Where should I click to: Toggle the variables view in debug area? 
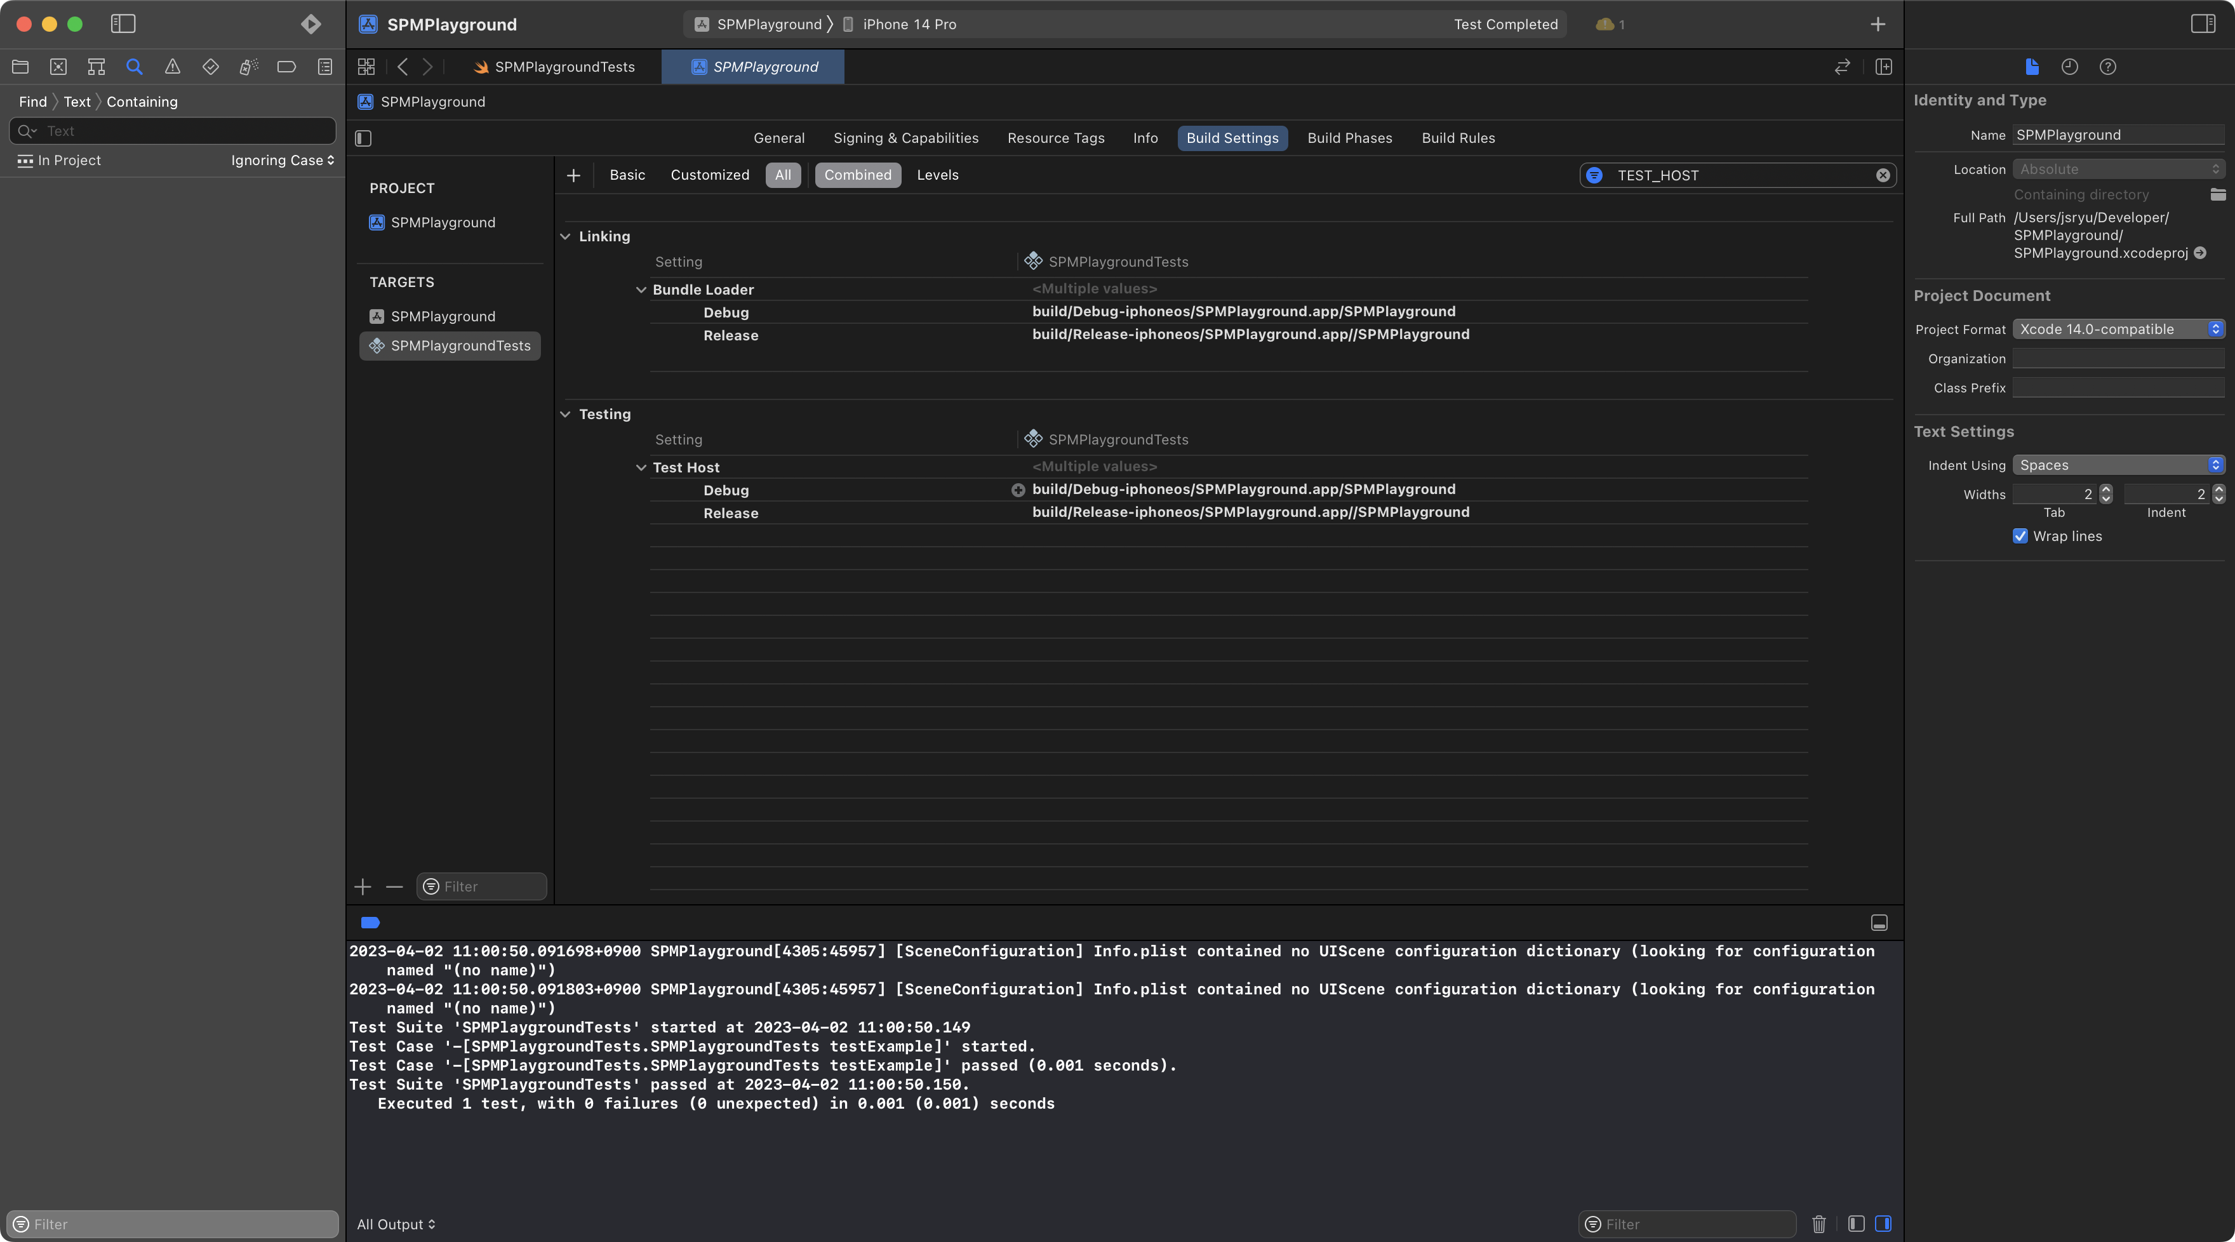pyautogui.click(x=1856, y=1224)
